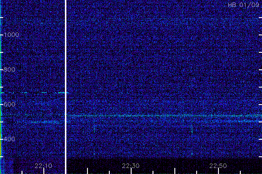Click the 22:30 time label
The height and width of the screenshot is (174, 262).
(131, 166)
